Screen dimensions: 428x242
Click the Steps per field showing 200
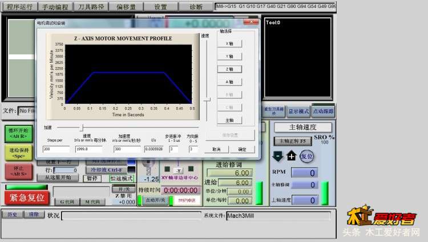pyautogui.click(x=56, y=149)
